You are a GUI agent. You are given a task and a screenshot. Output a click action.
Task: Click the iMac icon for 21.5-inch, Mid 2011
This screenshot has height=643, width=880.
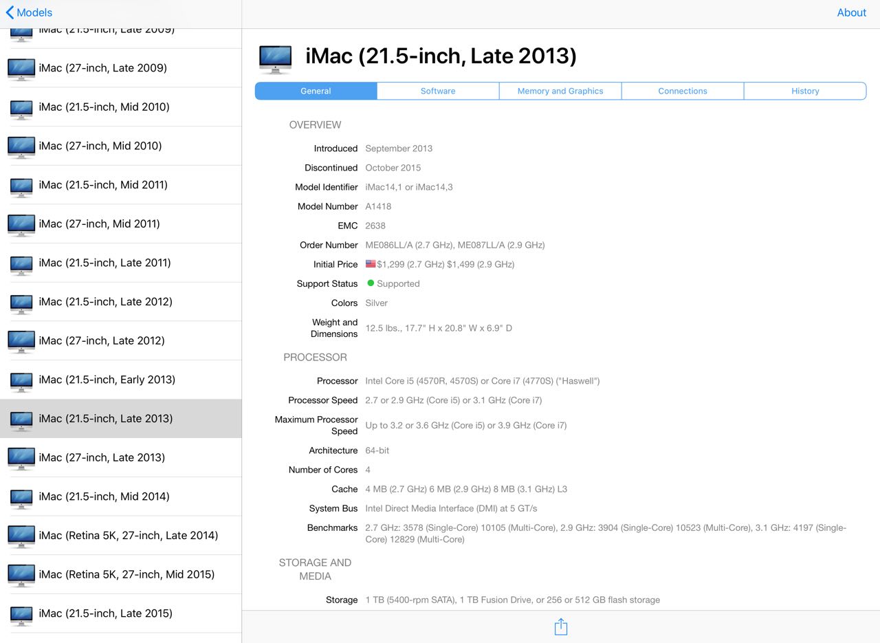coord(21,186)
